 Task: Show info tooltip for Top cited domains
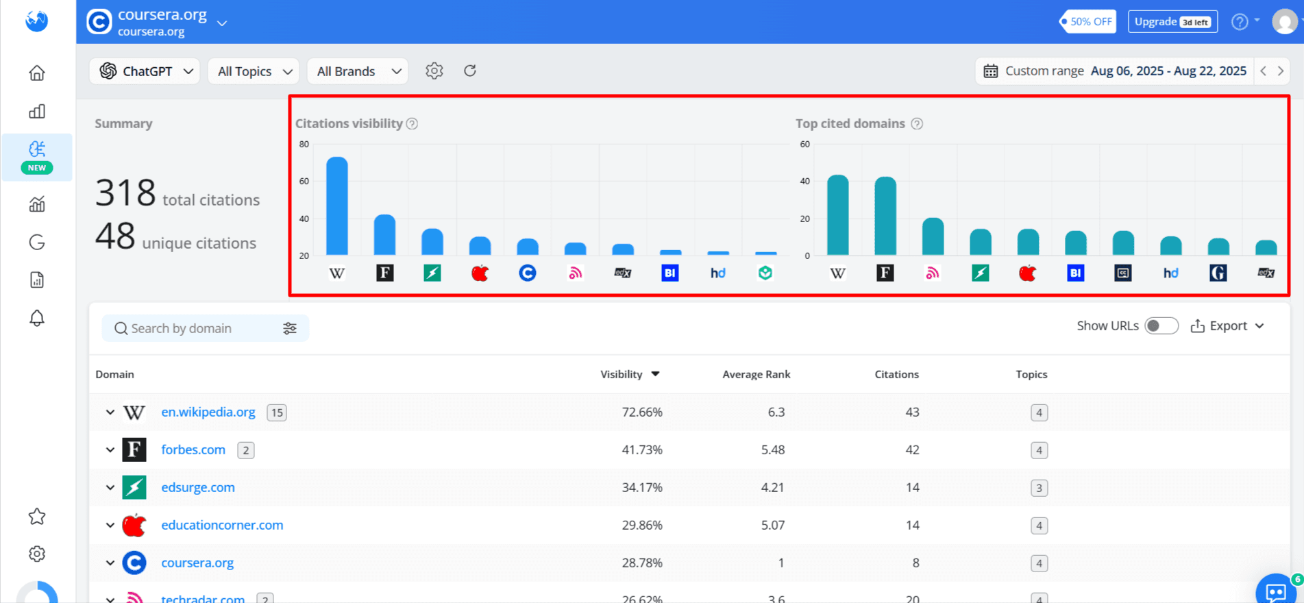(x=917, y=123)
